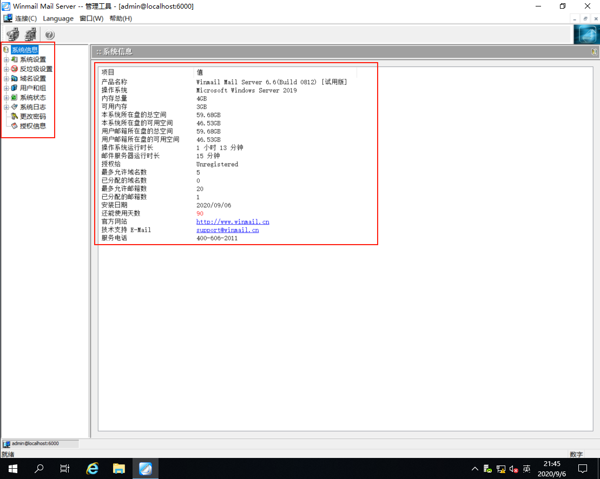Click the menu bar system icon beside 连接

point(8,18)
